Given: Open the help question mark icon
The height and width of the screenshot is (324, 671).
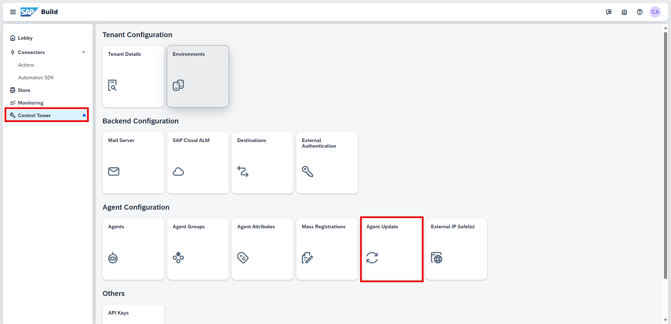Looking at the screenshot, I should (640, 12).
